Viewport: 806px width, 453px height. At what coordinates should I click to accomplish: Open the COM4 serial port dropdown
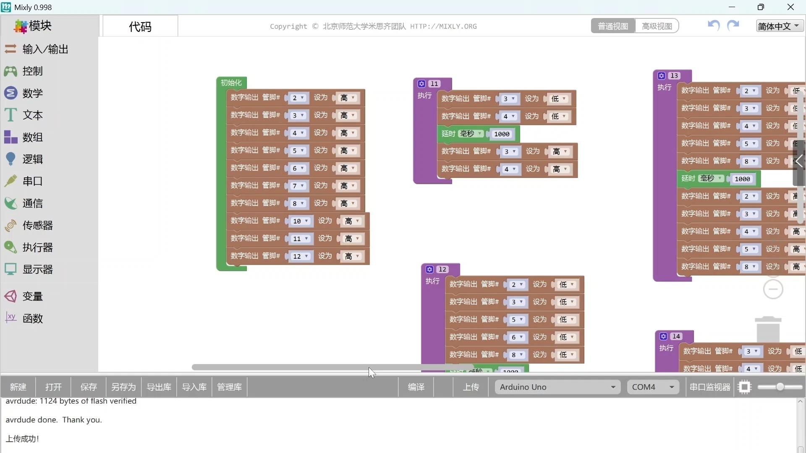coord(652,387)
